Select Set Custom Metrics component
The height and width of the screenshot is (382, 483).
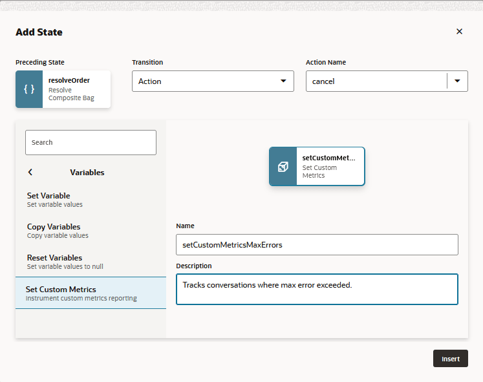[x=91, y=293]
